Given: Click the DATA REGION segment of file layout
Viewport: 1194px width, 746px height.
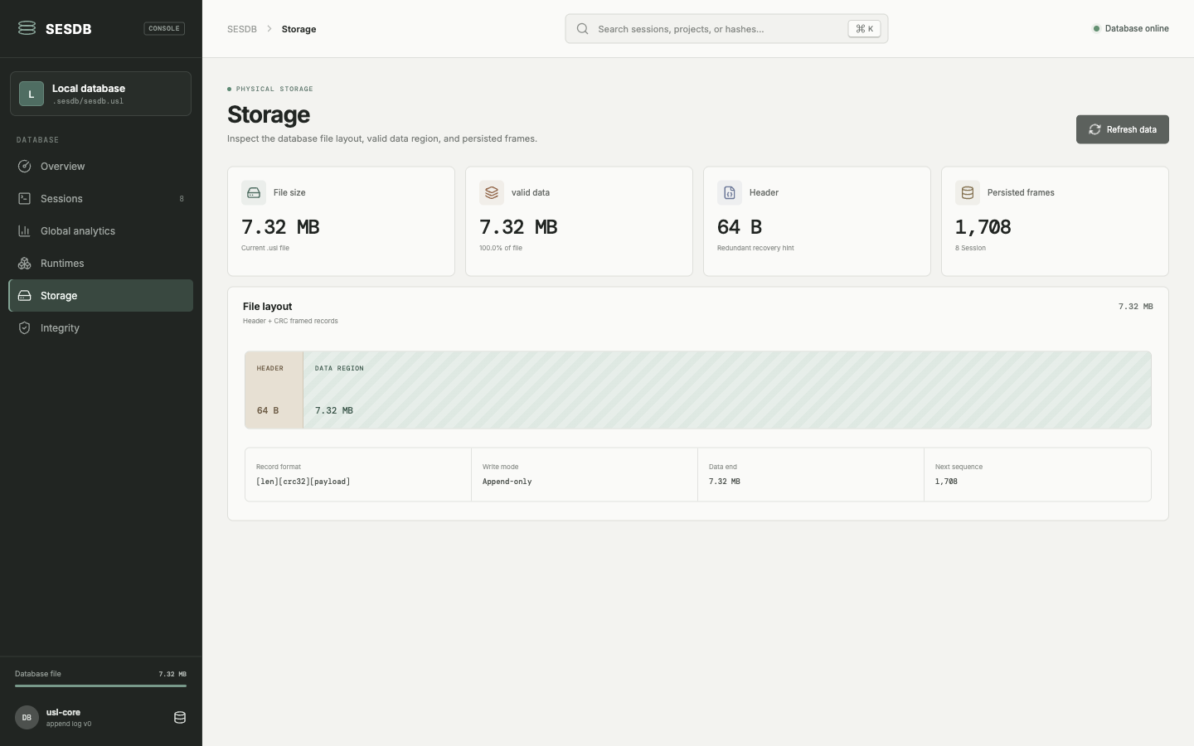Looking at the screenshot, I should (727, 390).
